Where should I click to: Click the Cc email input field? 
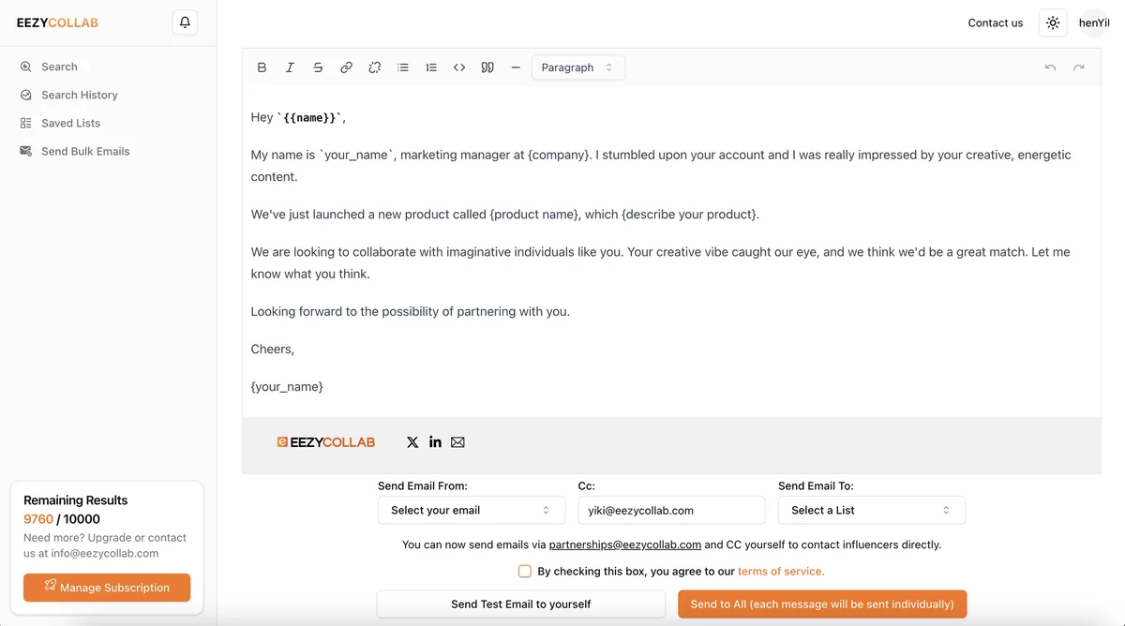click(x=671, y=510)
